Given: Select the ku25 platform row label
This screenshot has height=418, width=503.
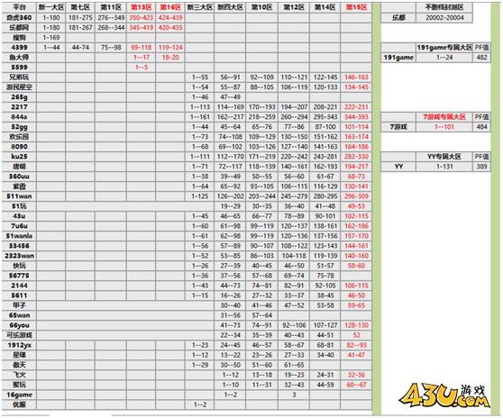Looking at the screenshot, I should click(19, 157).
